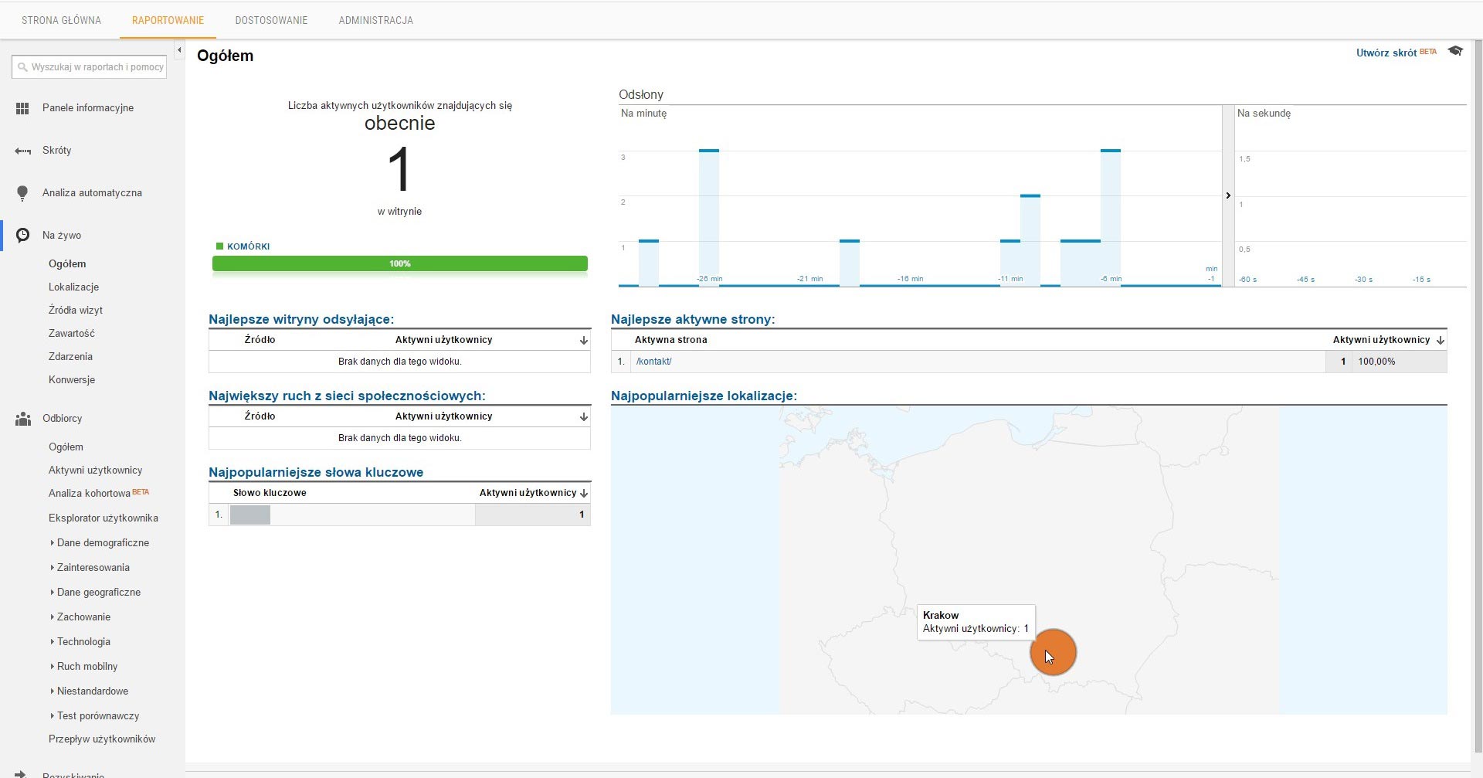
Task: Open Lokalizacje real-time report
Action: point(73,287)
